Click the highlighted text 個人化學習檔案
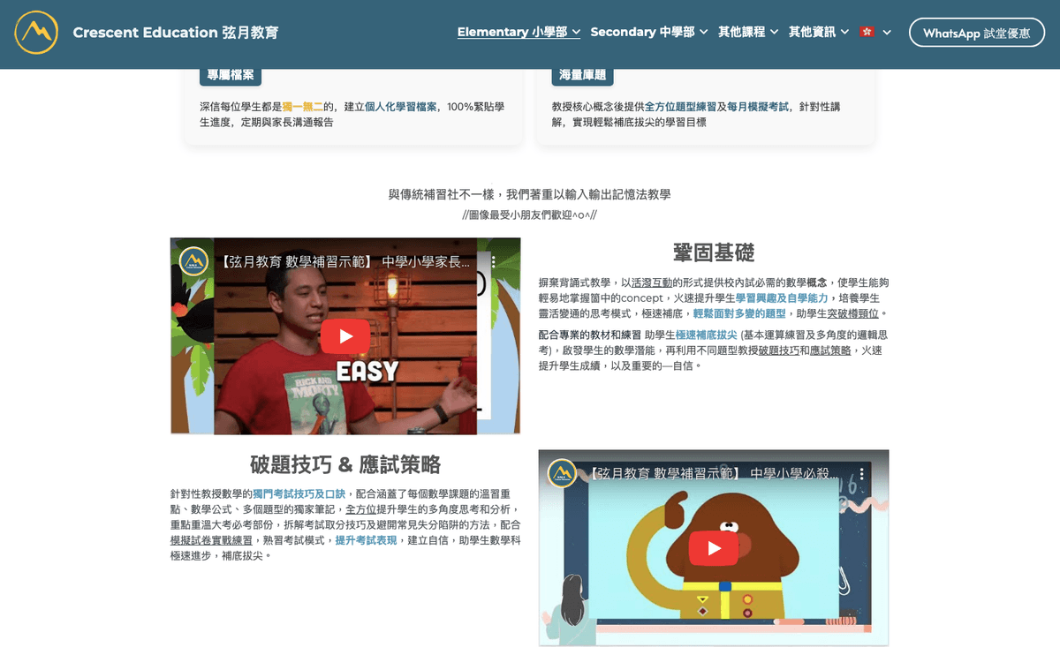This screenshot has height=655, width=1060. (400, 107)
